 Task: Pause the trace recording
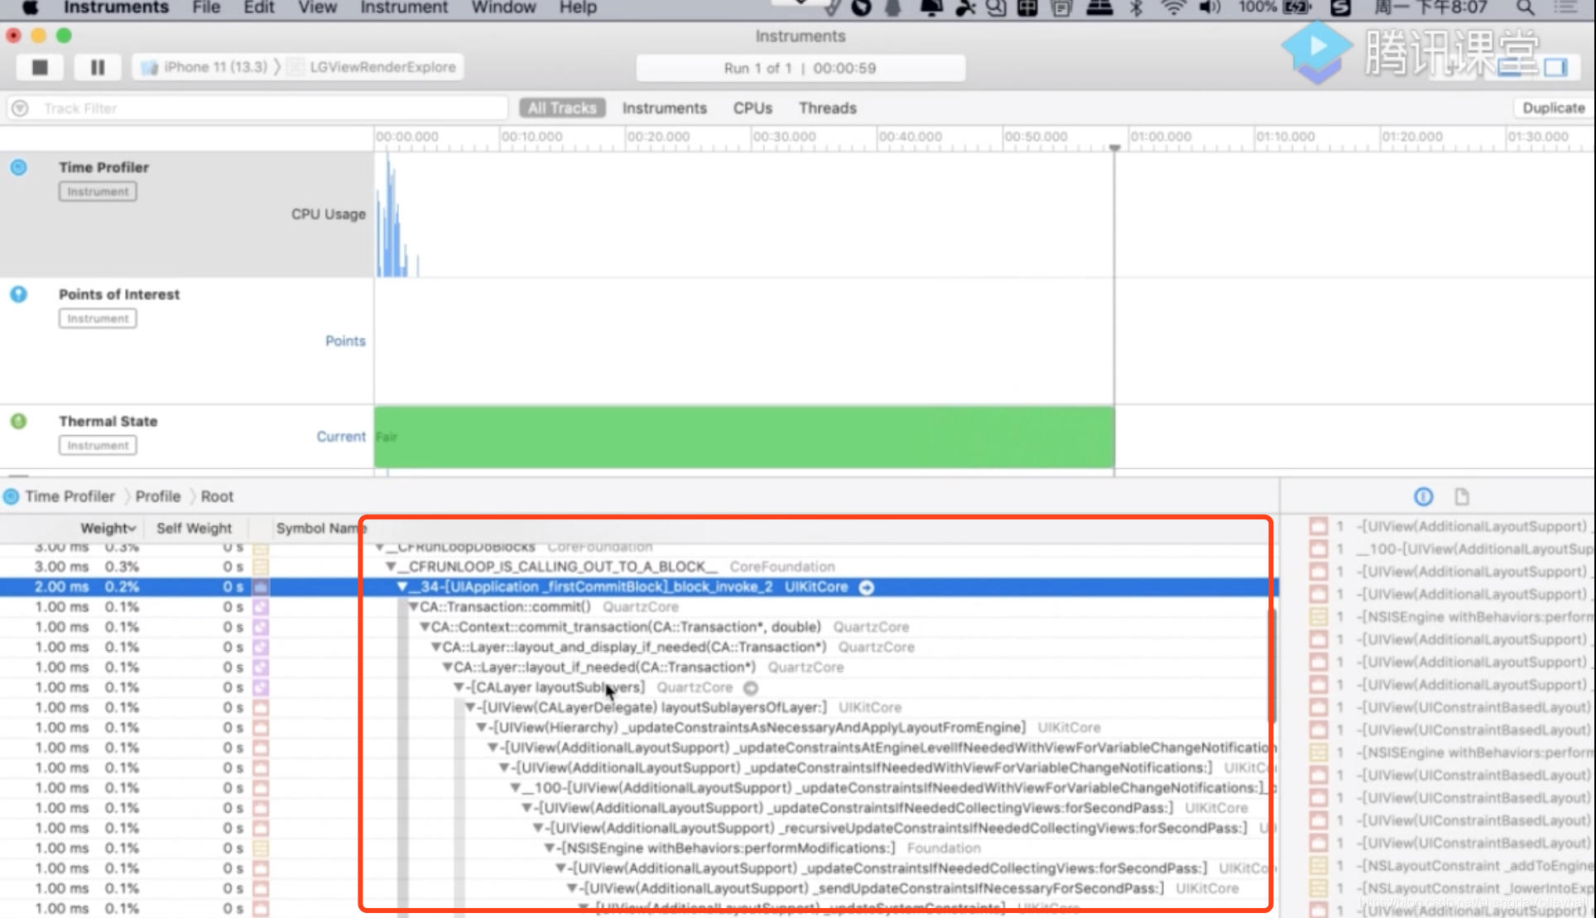[x=97, y=67]
